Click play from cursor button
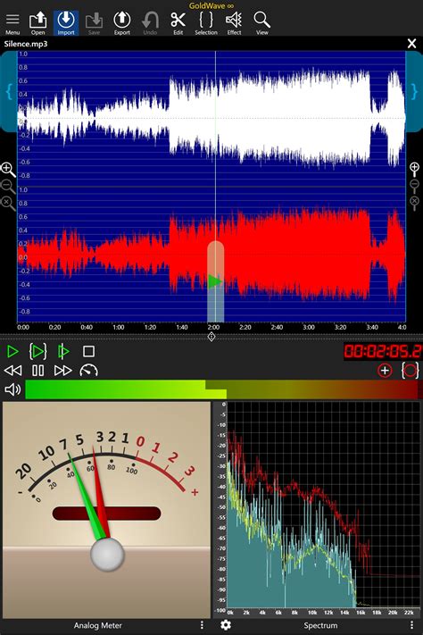Image resolution: width=423 pixels, height=635 pixels. pos(63,352)
